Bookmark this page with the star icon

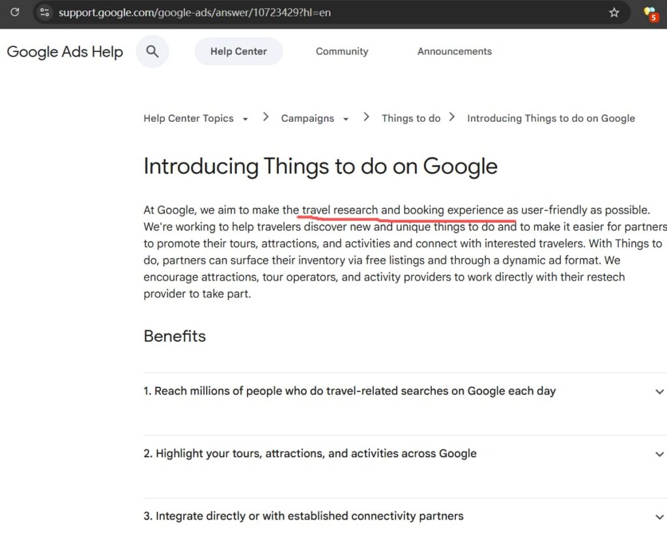coord(614,12)
